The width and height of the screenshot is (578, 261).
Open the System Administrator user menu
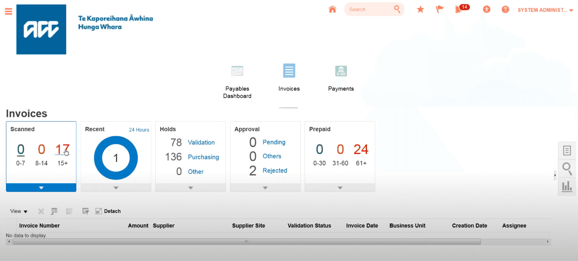point(545,10)
